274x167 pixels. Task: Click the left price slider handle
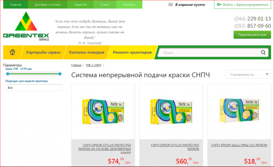[x=8, y=74]
